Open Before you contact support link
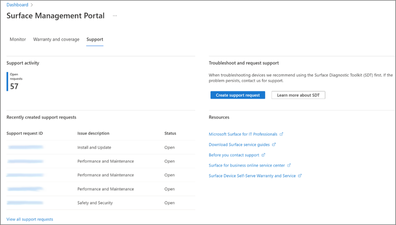Viewport: 396px width, 225px height. click(x=234, y=155)
